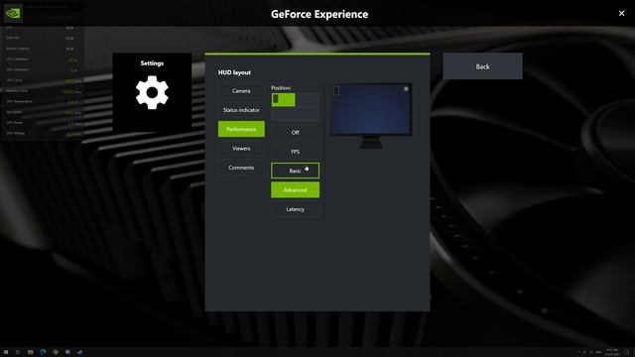Image resolution: width=635 pixels, height=357 pixels.
Task: Turn performance overlay Off
Action: tap(295, 132)
